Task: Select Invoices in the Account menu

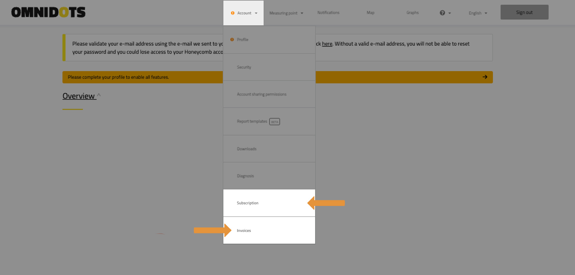Action: 244,231
